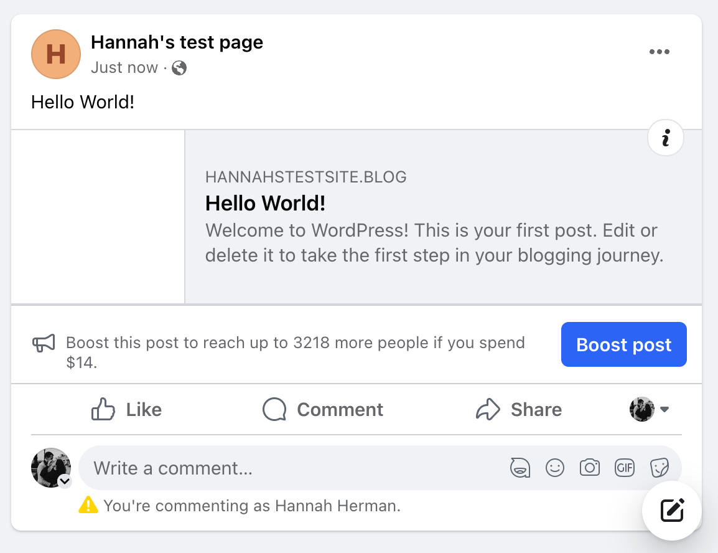Open the post options three-dot menu
Screen dimensions: 718x553
(x=660, y=52)
